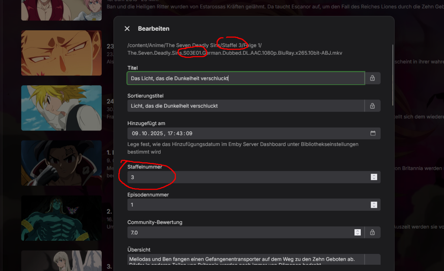This screenshot has width=444, height=271.
Task: Close the Bearbeiten dialog with the X
Action: point(127,28)
